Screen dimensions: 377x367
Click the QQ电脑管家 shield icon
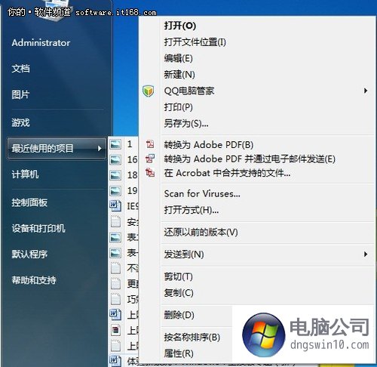click(149, 91)
